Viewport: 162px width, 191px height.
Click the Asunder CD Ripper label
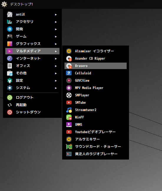coord(90,58)
